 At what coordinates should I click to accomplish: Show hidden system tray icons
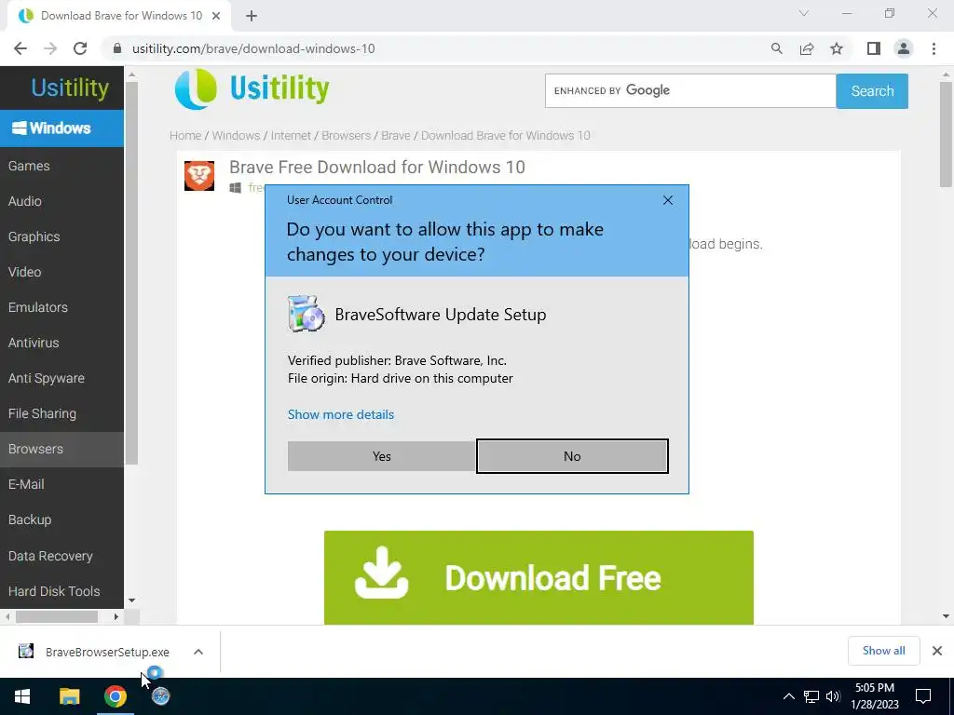(x=788, y=696)
